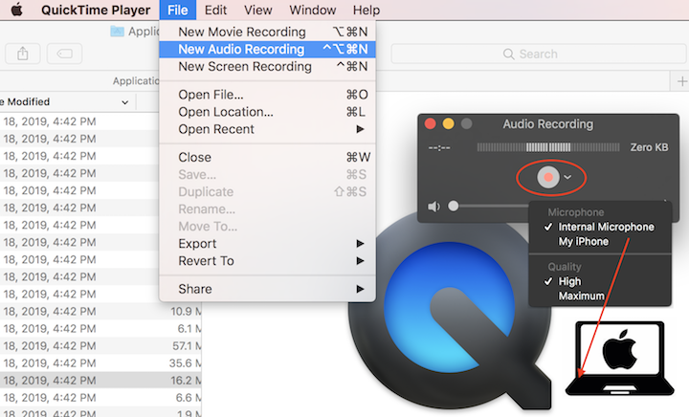
Task: Start recording with the red record button
Action: (548, 177)
